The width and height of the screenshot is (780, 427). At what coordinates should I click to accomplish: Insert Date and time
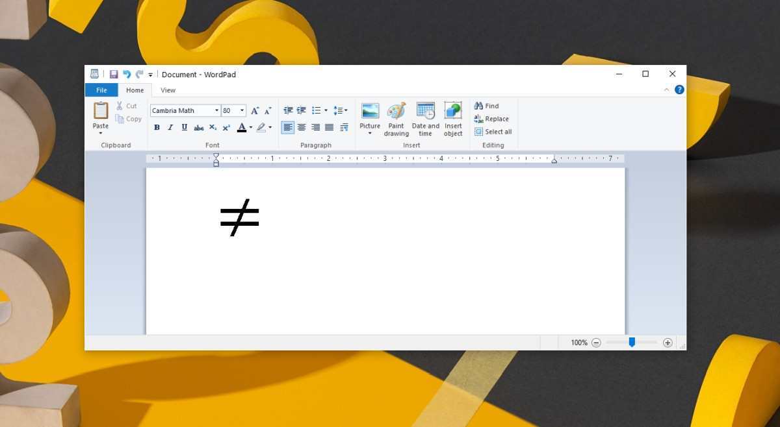425,119
